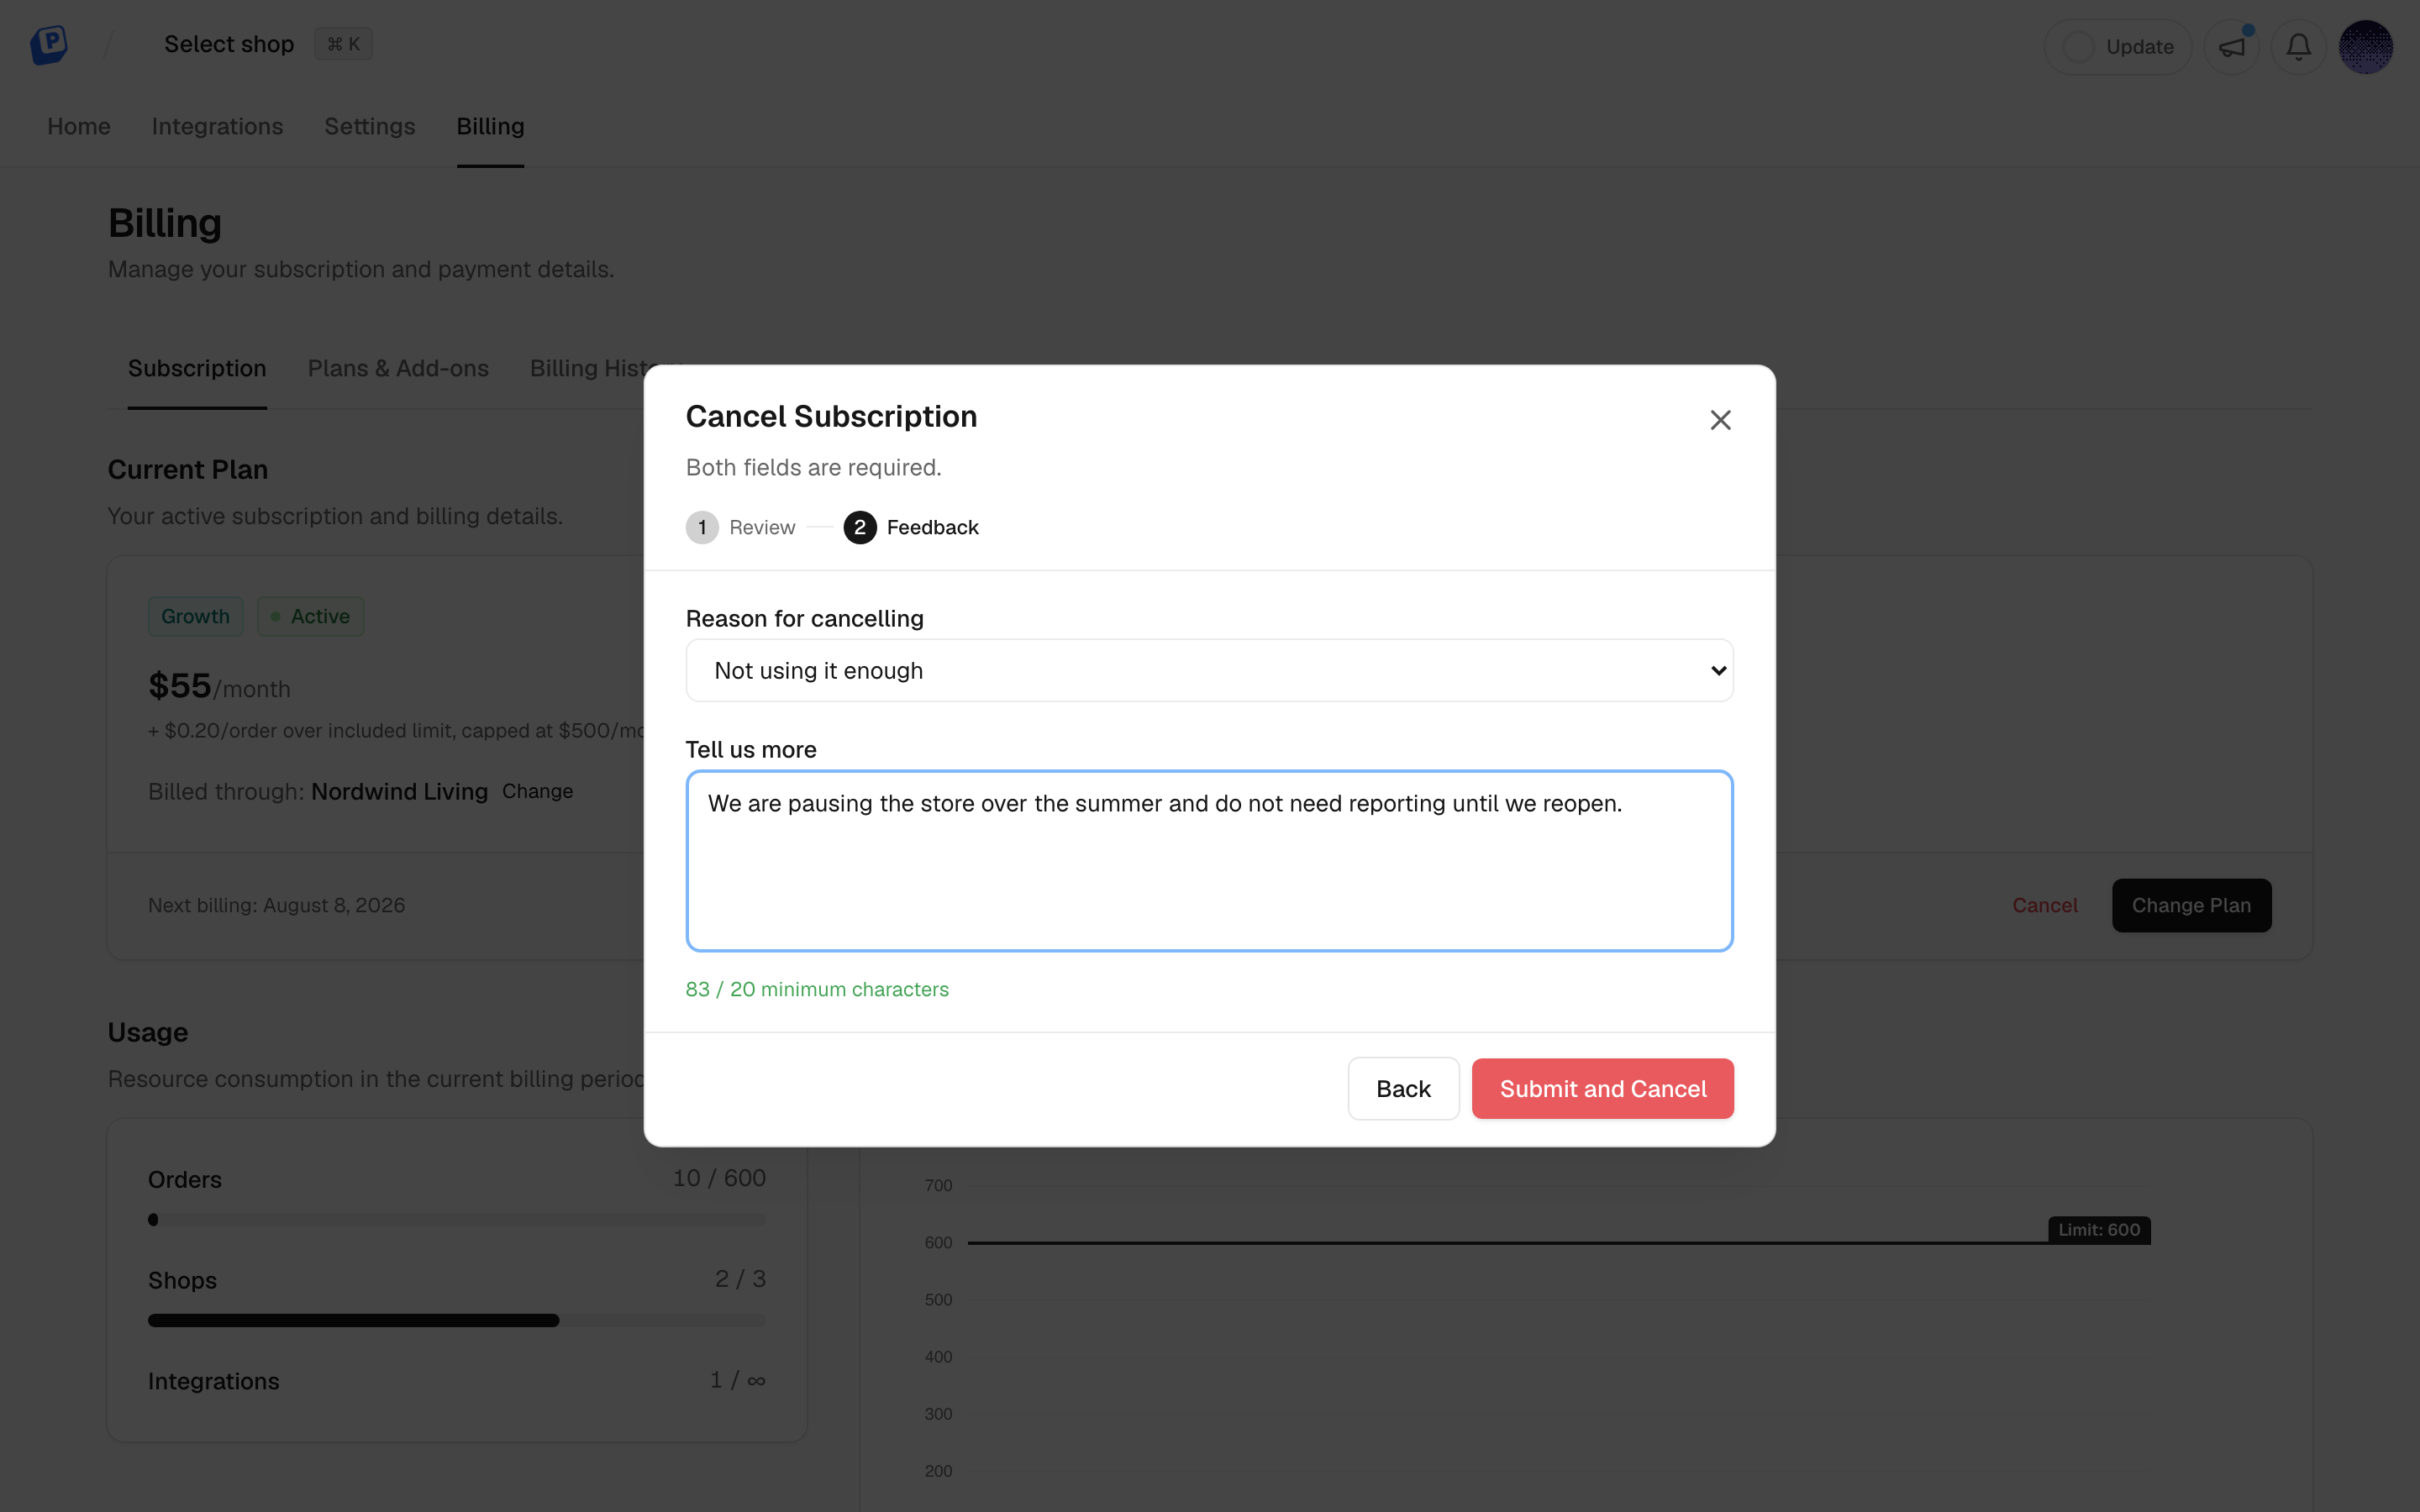Focus the Tell us more text area

1209,860
